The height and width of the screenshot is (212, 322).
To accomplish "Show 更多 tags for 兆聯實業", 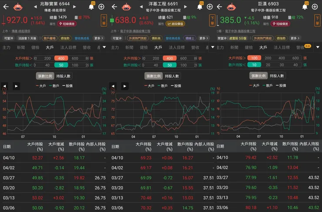I will [x=99, y=38].
